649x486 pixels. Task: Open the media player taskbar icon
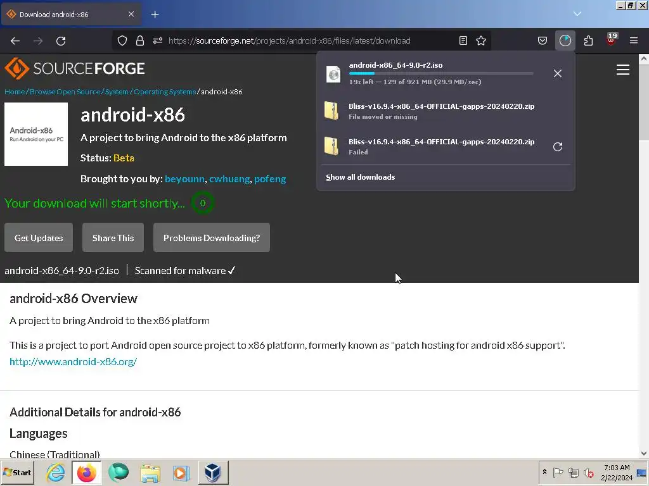(181, 472)
